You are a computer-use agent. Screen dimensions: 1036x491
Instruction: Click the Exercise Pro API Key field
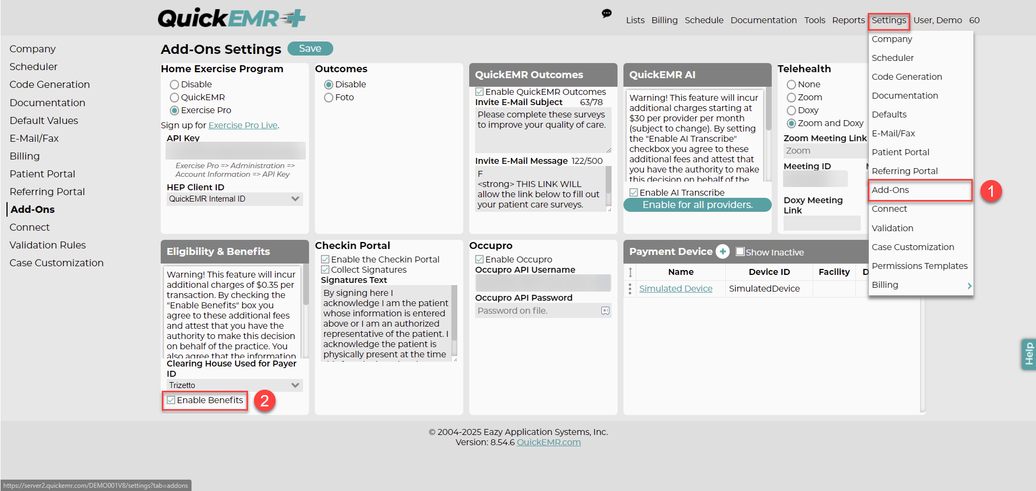click(x=236, y=151)
